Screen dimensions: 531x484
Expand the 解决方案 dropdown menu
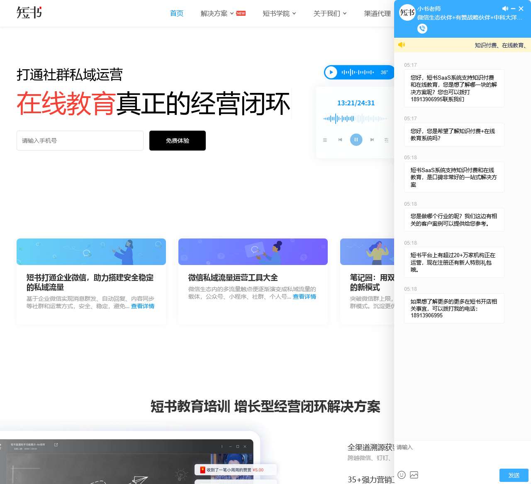point(217,13)
